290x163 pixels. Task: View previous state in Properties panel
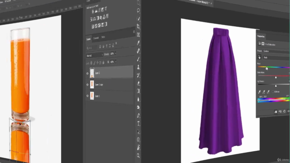pyautogui.click(x=280, y=111)
